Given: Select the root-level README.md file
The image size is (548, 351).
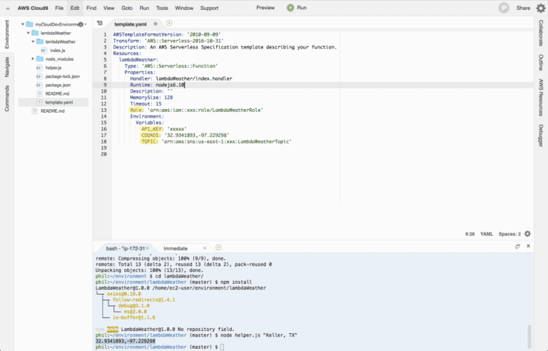Looking at the screenshot, I should coord(53,111).
